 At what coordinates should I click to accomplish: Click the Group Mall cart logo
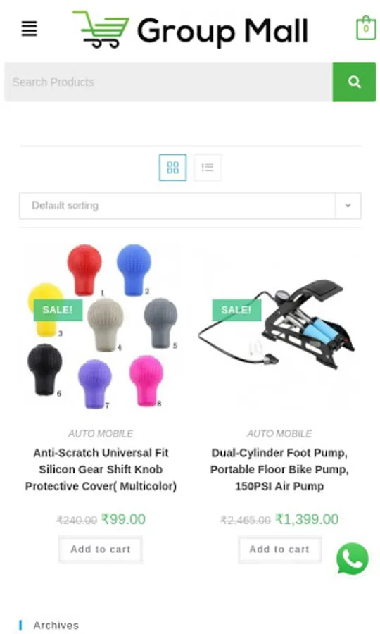190,30
